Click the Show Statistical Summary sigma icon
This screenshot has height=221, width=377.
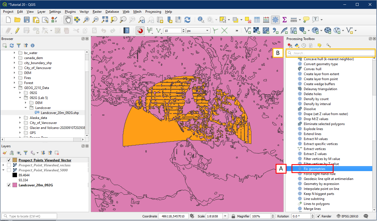[x=284, y=20]
